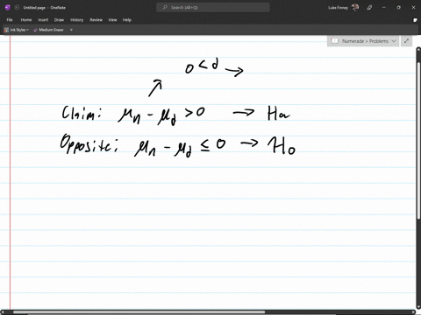Screen dimensions: 421x315
Task: Close the OneNote window
Action: (x=413, y=8)
